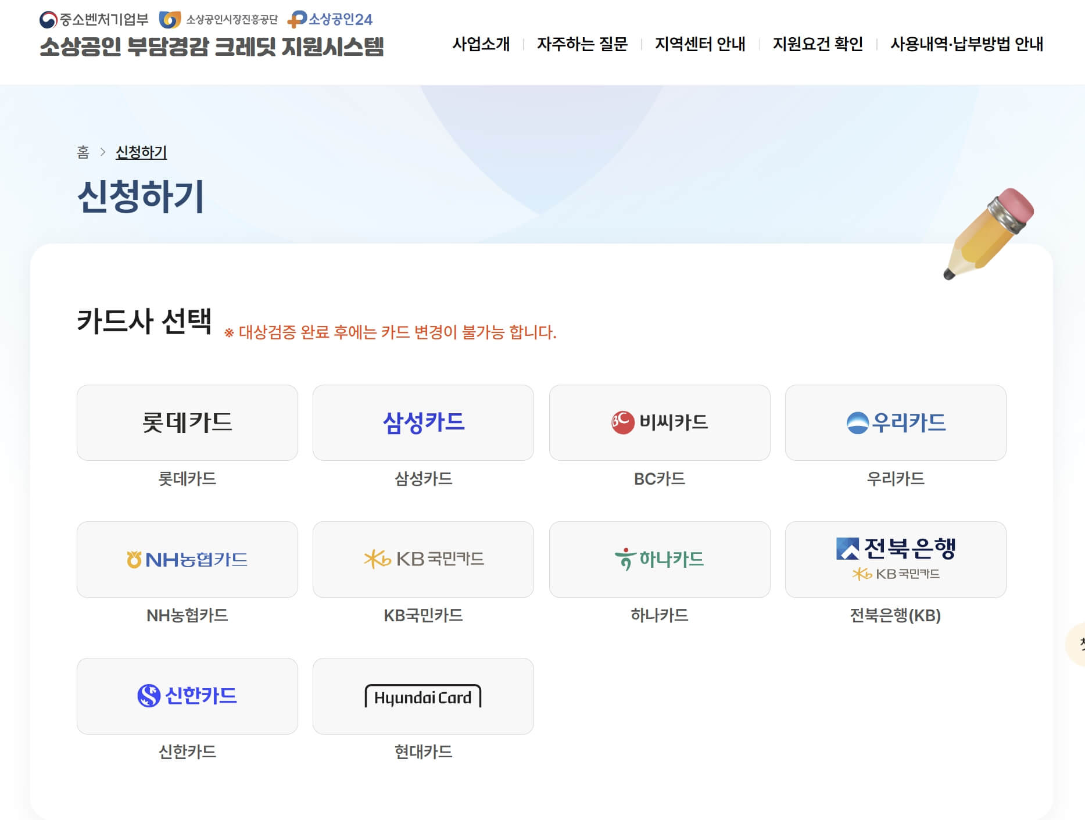The height and width of the screenshot is (820, 1085).
Task: Choose the 신한카드 logo tile
Action: click(x=187, y=696)
